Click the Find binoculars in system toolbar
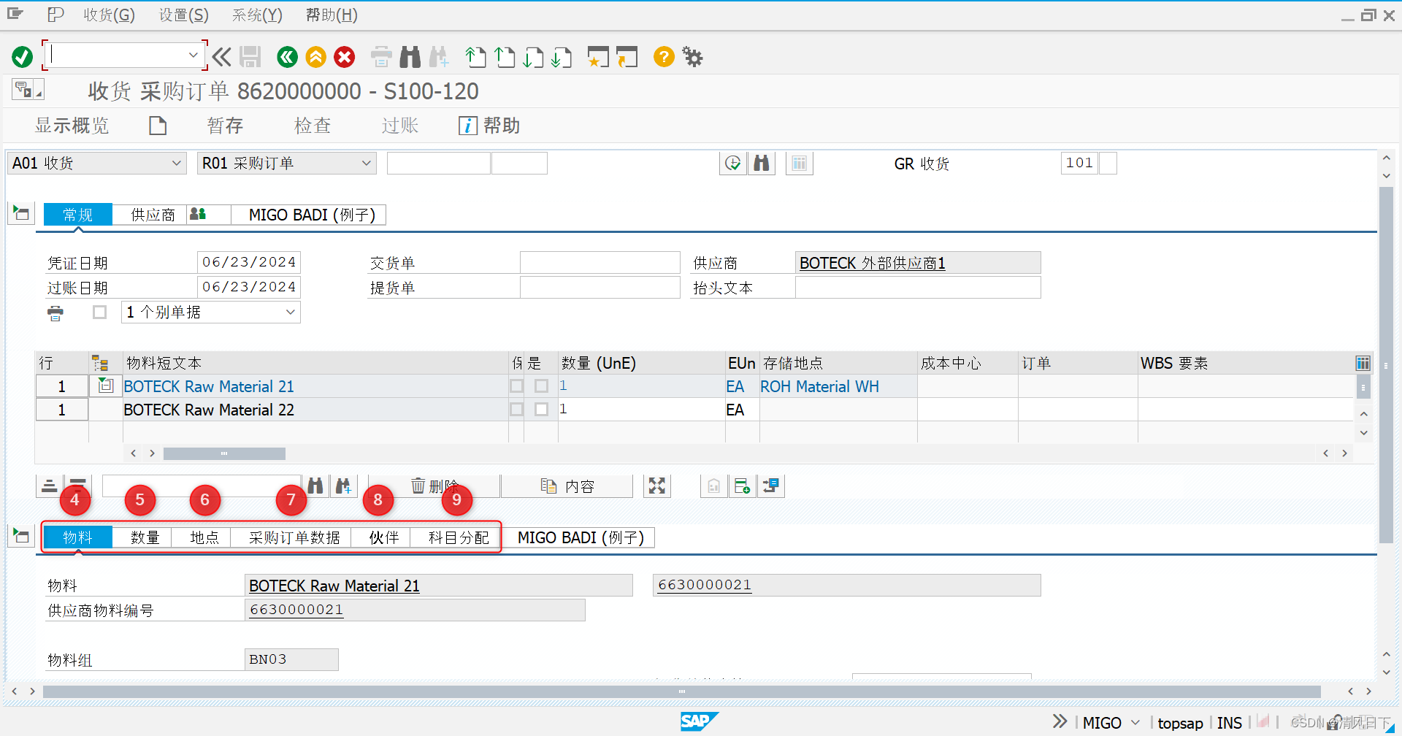The width and height of the screenshot is (1402, 736). click(x=410, y=57)
